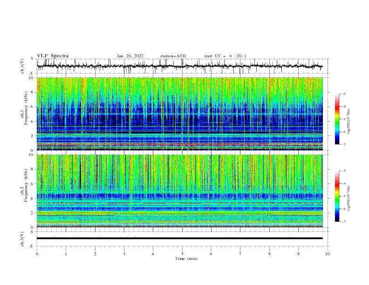
Task: Click the "ch.3(V)" axis label
Action: click(x=22, y=239)
